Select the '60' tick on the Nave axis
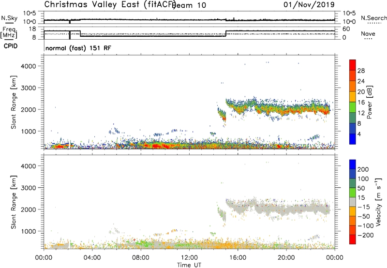The height and width of the screenshot is (268, 387). click(346, 29)
